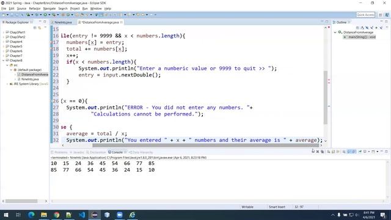
Task: Open Task View on the taskbar
Action: 18,215
